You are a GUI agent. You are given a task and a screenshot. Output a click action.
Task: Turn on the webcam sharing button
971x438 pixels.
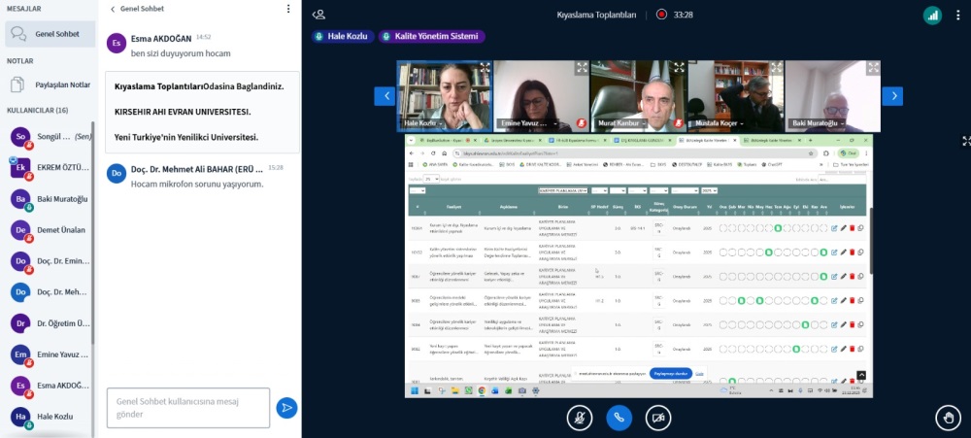(x=658, y=417)
